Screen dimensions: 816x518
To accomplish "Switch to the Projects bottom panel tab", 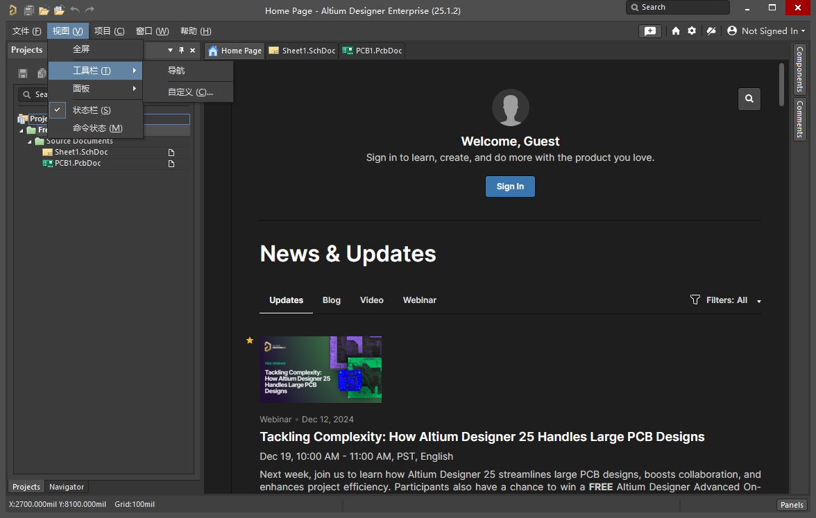I will pyautogui.click(x=26, y=487).
